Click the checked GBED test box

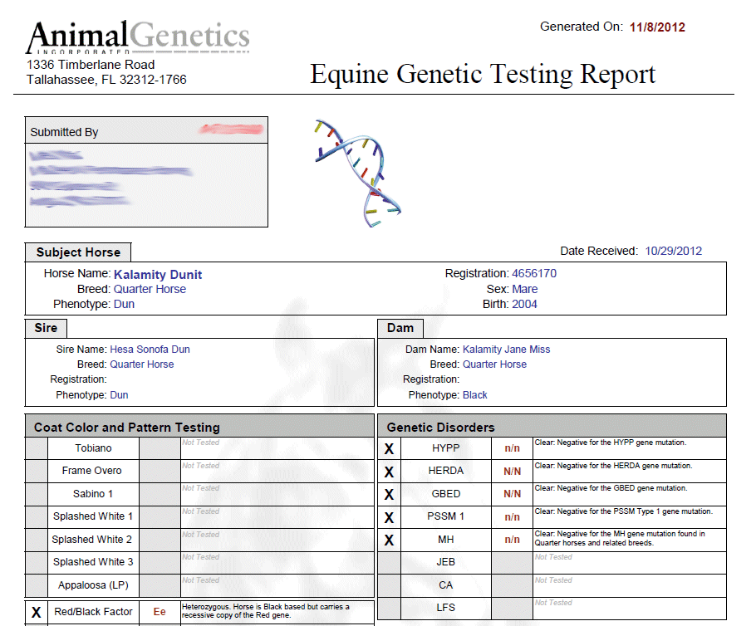pyautogui.click(x=389, y=494)
